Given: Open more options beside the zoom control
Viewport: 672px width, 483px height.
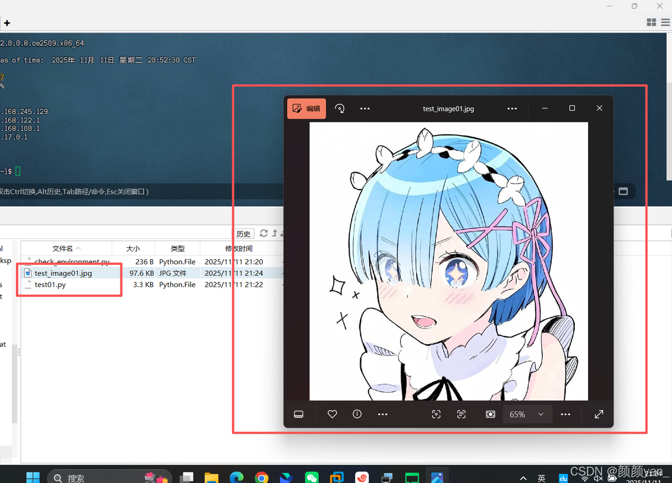Looking at the screenshot, I should 565,414.
